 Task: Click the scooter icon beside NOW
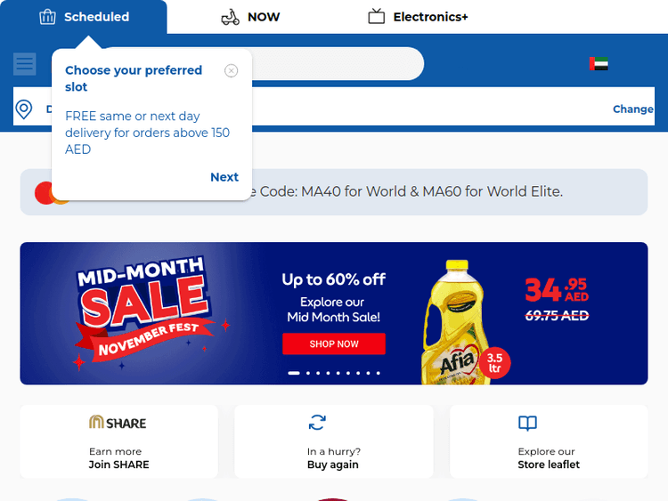[230, 17]
